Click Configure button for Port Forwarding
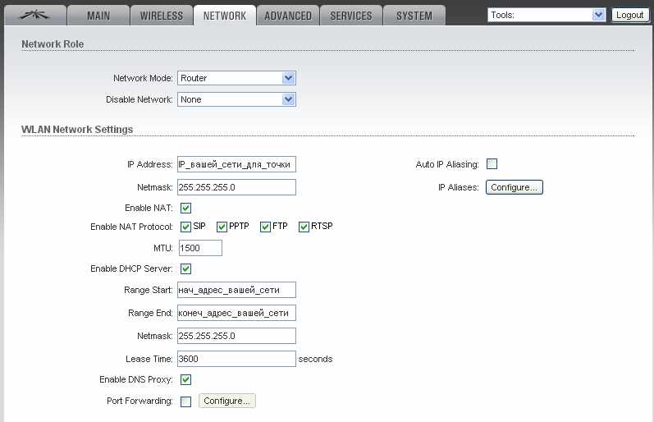The width and height of the screenshot is (654, 422). point(227,401)
